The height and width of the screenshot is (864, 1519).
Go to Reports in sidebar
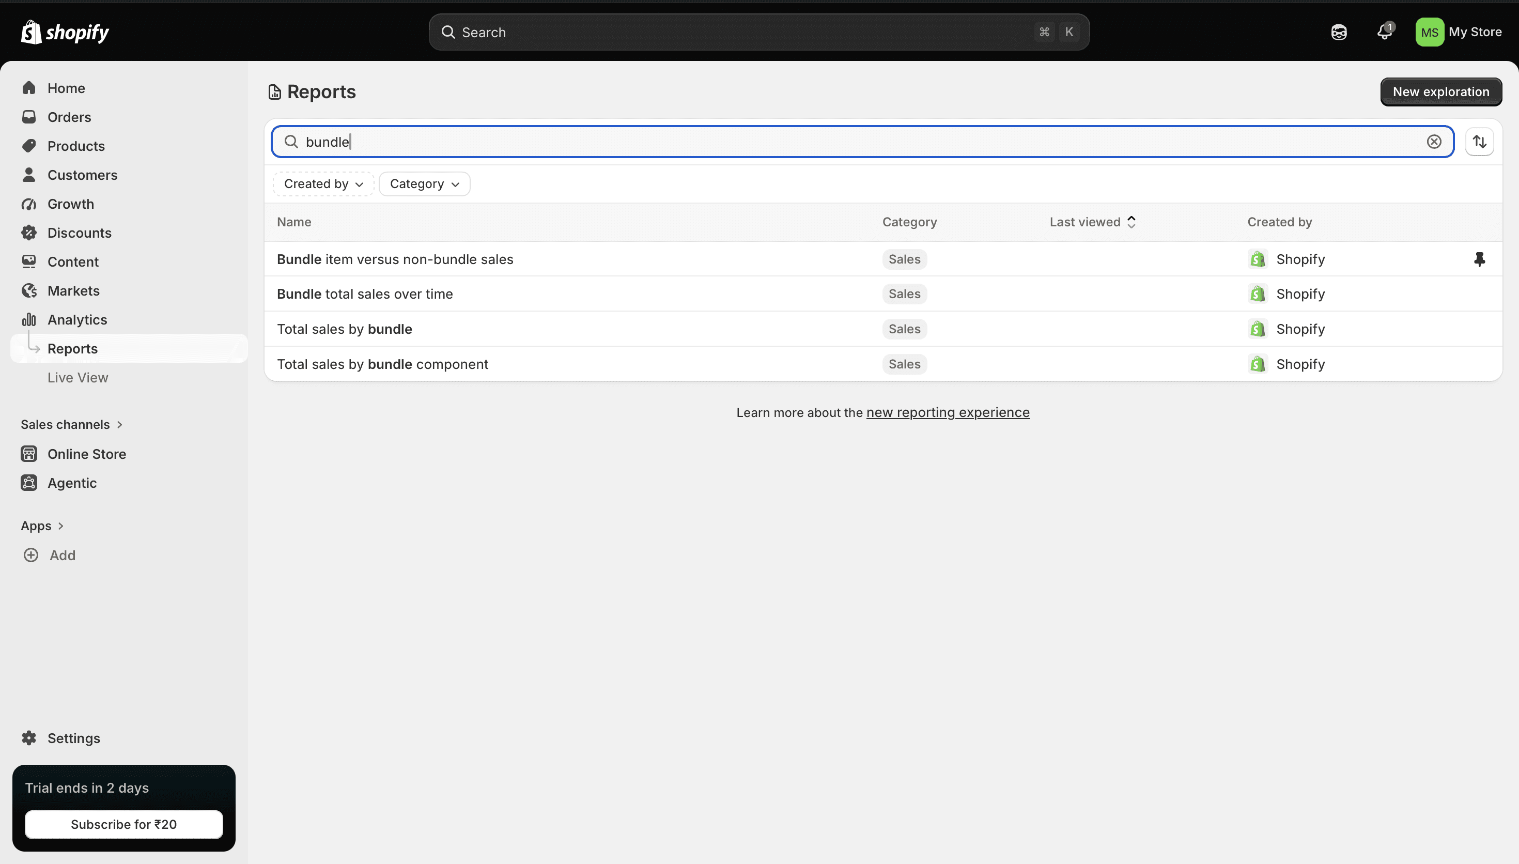pos(129,348)
